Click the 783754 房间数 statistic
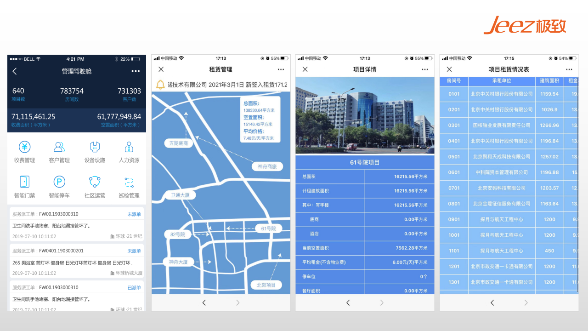 point(72,94)
